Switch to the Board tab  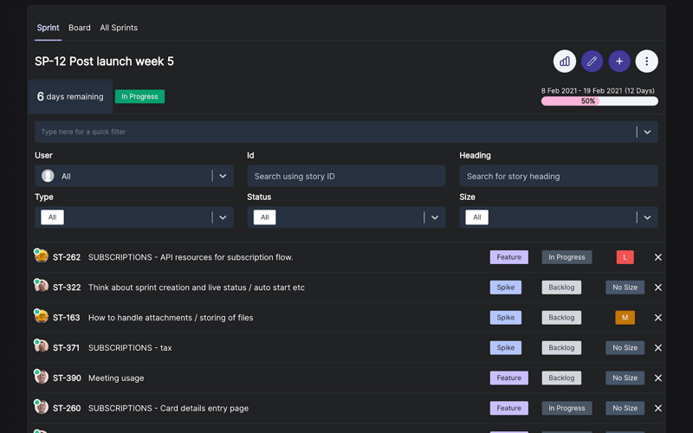80,28
